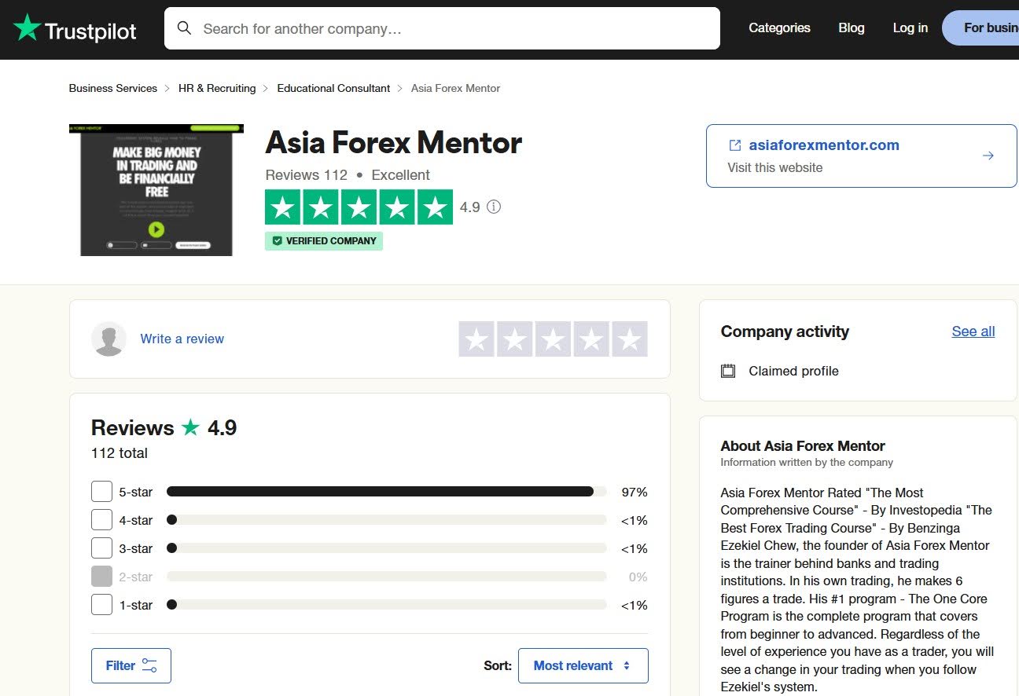
Task: Click the 4-star rating bar
Action: pyautogui.click(x=387, y=520)
